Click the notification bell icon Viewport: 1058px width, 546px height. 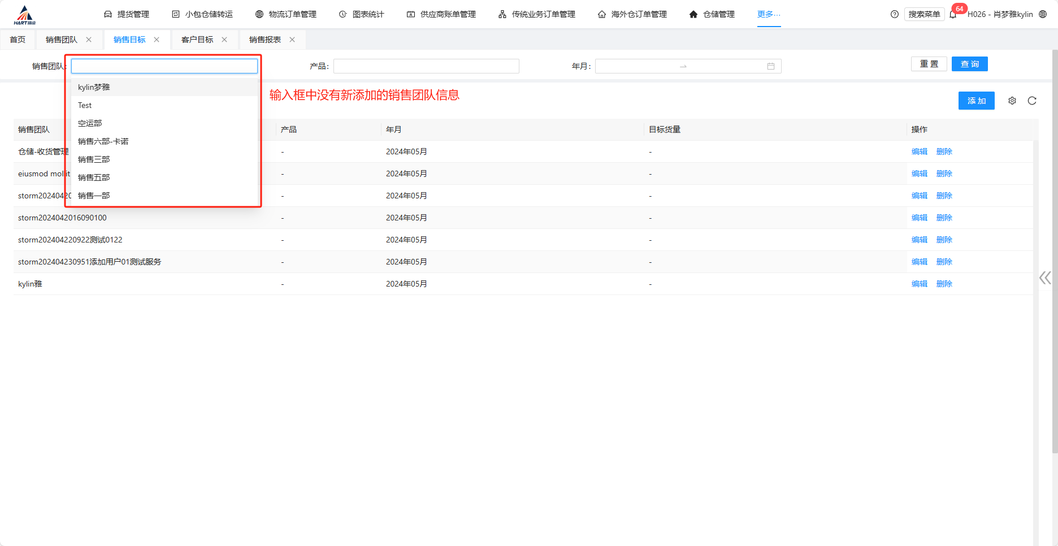coord(953,15)
